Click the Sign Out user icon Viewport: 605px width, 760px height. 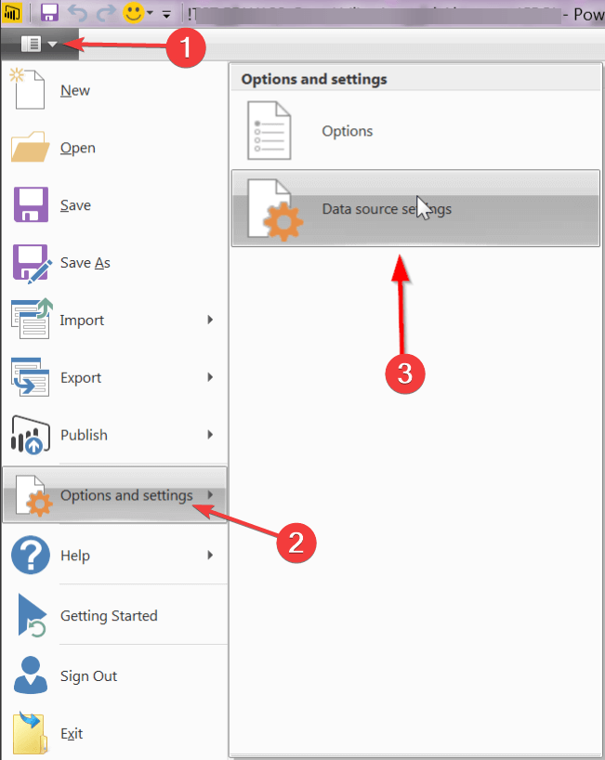31,675
